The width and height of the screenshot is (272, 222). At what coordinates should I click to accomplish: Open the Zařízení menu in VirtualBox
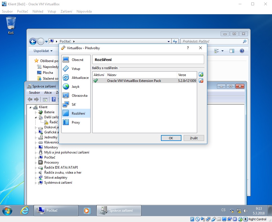click(x=66, y=11)
